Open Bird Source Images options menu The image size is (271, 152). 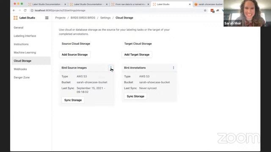tap(111, 68)
